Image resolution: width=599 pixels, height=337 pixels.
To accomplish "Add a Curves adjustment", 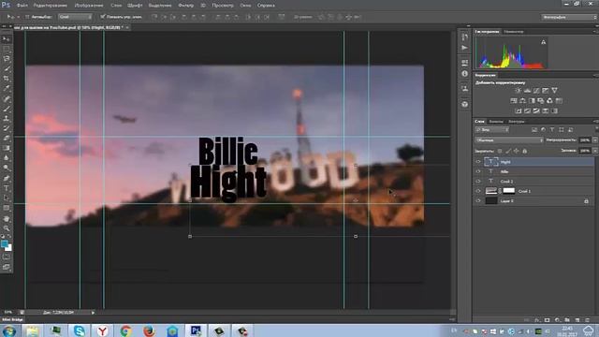I will 536,91.
